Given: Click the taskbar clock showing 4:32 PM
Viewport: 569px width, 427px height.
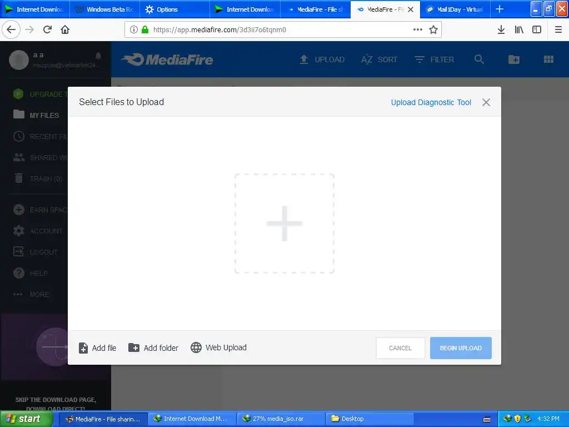Looking at the screenshot, I should click(548, 419).
